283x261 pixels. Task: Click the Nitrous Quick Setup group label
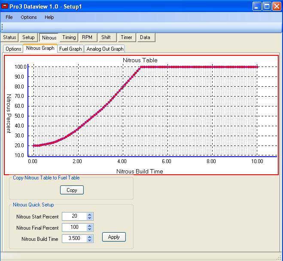coord(33,205)
